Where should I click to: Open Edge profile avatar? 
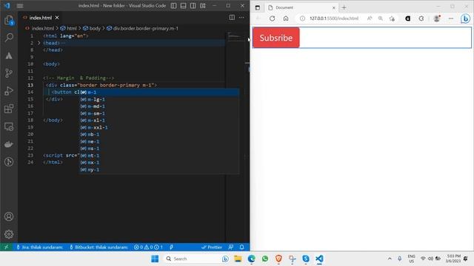click(x=436, y=18)
